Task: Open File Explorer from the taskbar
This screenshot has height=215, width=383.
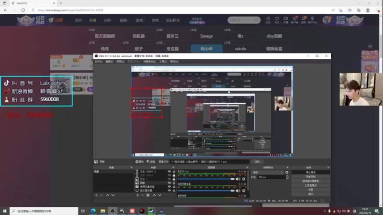Action: [103, 211]
